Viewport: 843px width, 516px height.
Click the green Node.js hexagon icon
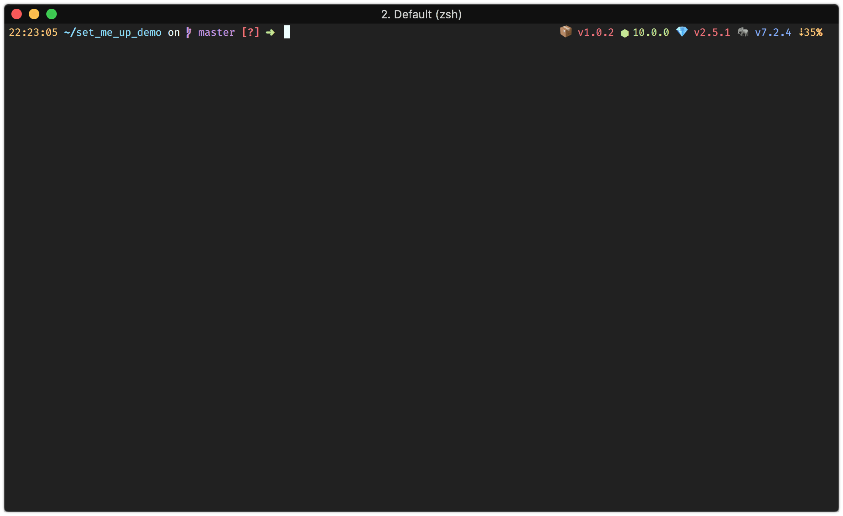[x=625, y=33]
